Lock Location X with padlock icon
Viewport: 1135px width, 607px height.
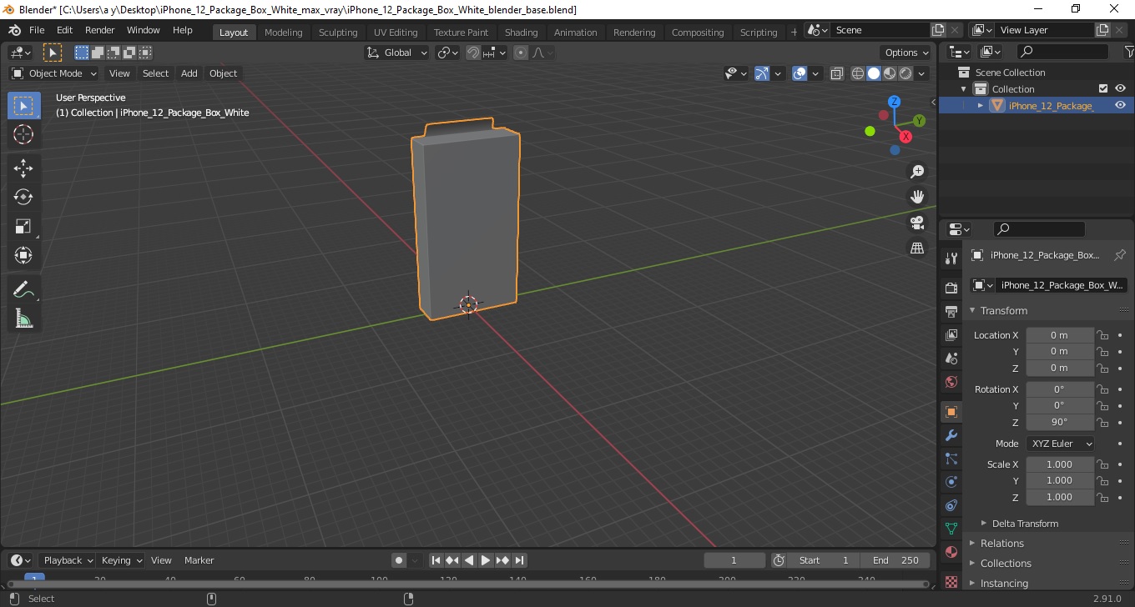(x=1102, y=335)
